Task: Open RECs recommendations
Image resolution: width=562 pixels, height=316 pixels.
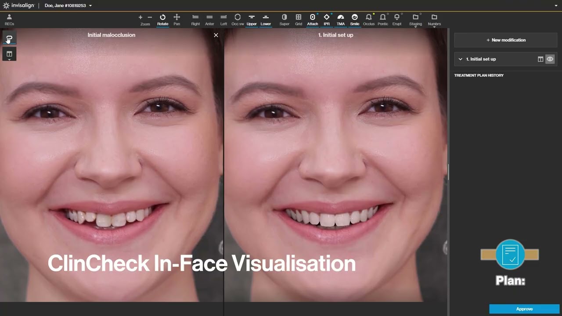Action: pyautogui.click(x=9, y=20)
